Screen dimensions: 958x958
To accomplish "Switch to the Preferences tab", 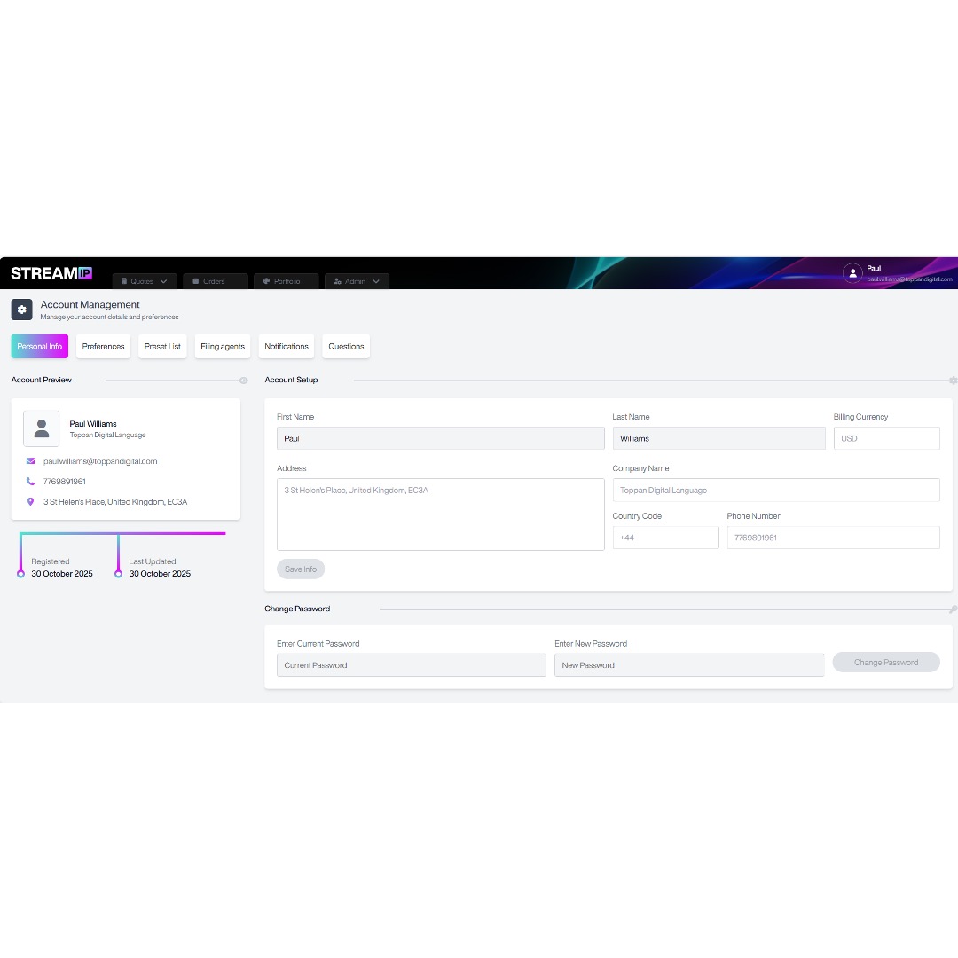I will (103, 347).
